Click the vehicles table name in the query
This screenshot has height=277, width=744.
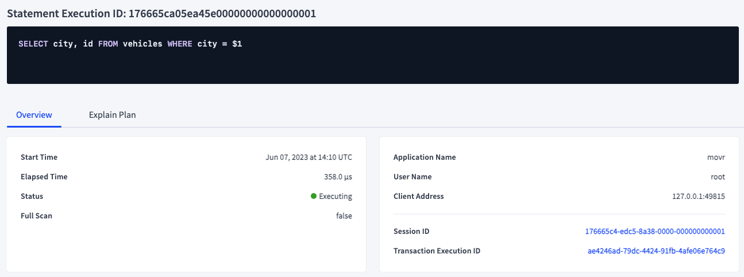pyautogui.click(x=142, y=44)
